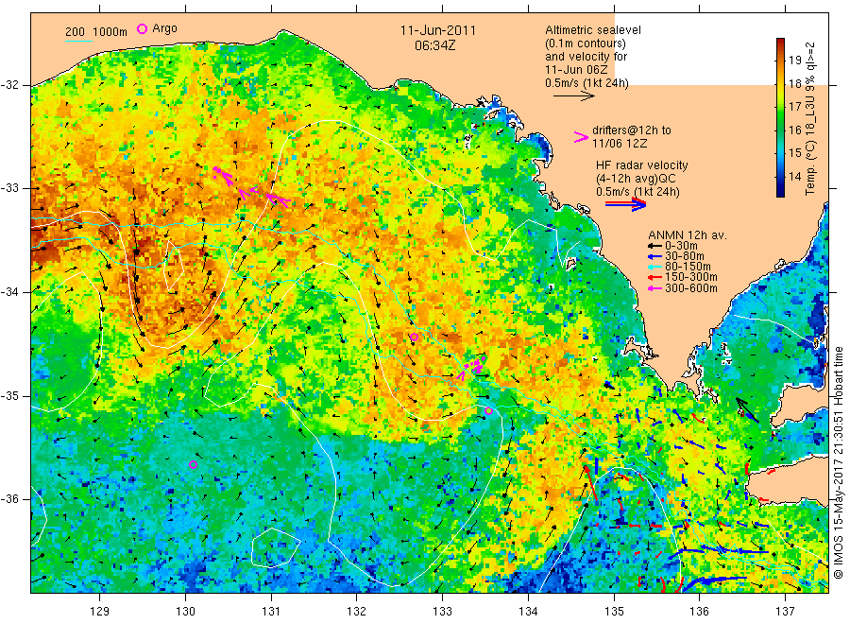Image resolution: width=850 pixels, height=624 pixels.
Task: Click the longitude axis label '129'
Action: click(x=100, y=611)
